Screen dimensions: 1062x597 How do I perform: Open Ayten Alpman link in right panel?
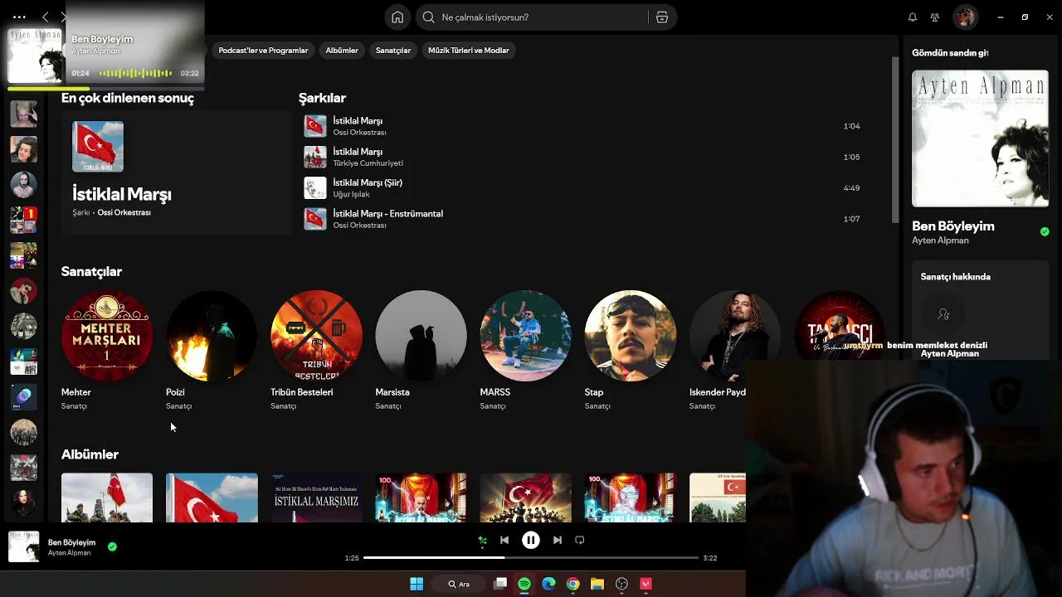tap(940, 240)
